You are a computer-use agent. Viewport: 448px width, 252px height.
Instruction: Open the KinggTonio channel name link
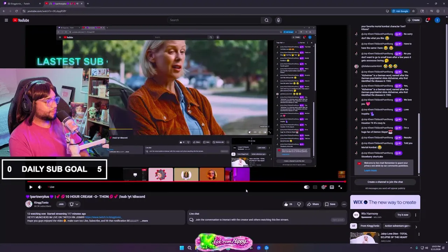pos(41,203)
